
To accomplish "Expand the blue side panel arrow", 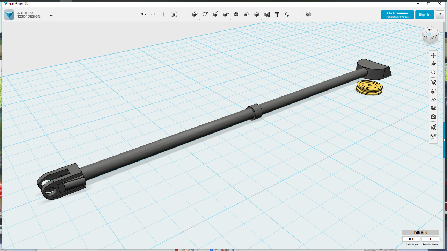I will tap(445, 140).
